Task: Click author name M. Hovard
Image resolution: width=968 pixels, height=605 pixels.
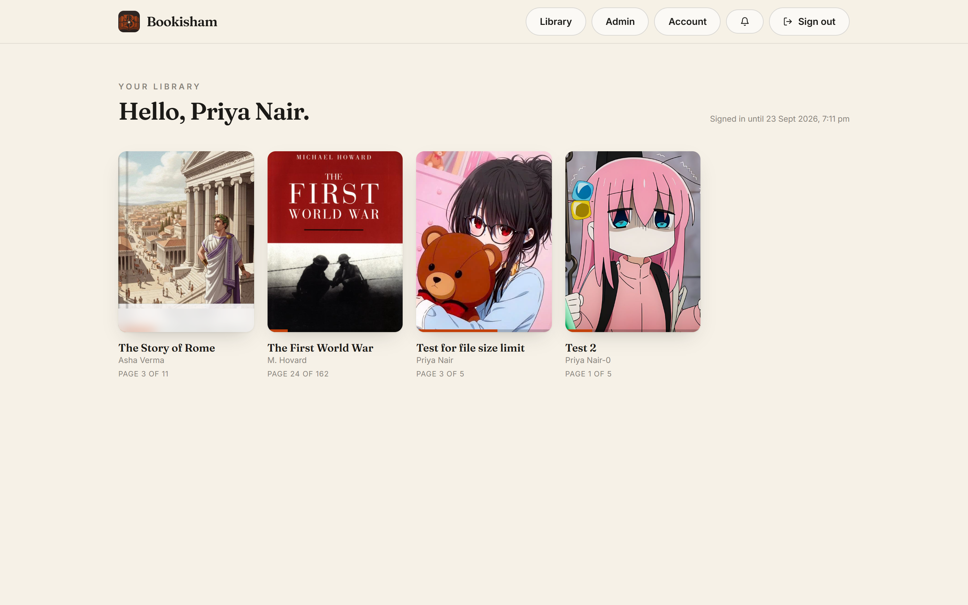Action: tap(287, 360)
